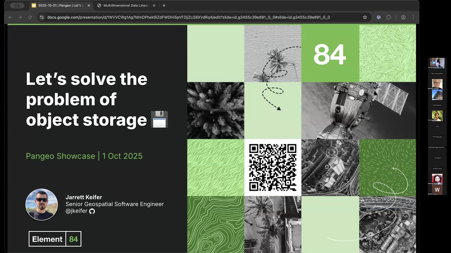451x253 pixels.
Task: Click the slide title "Let's solve the problem"
Action: coord(87,89)
